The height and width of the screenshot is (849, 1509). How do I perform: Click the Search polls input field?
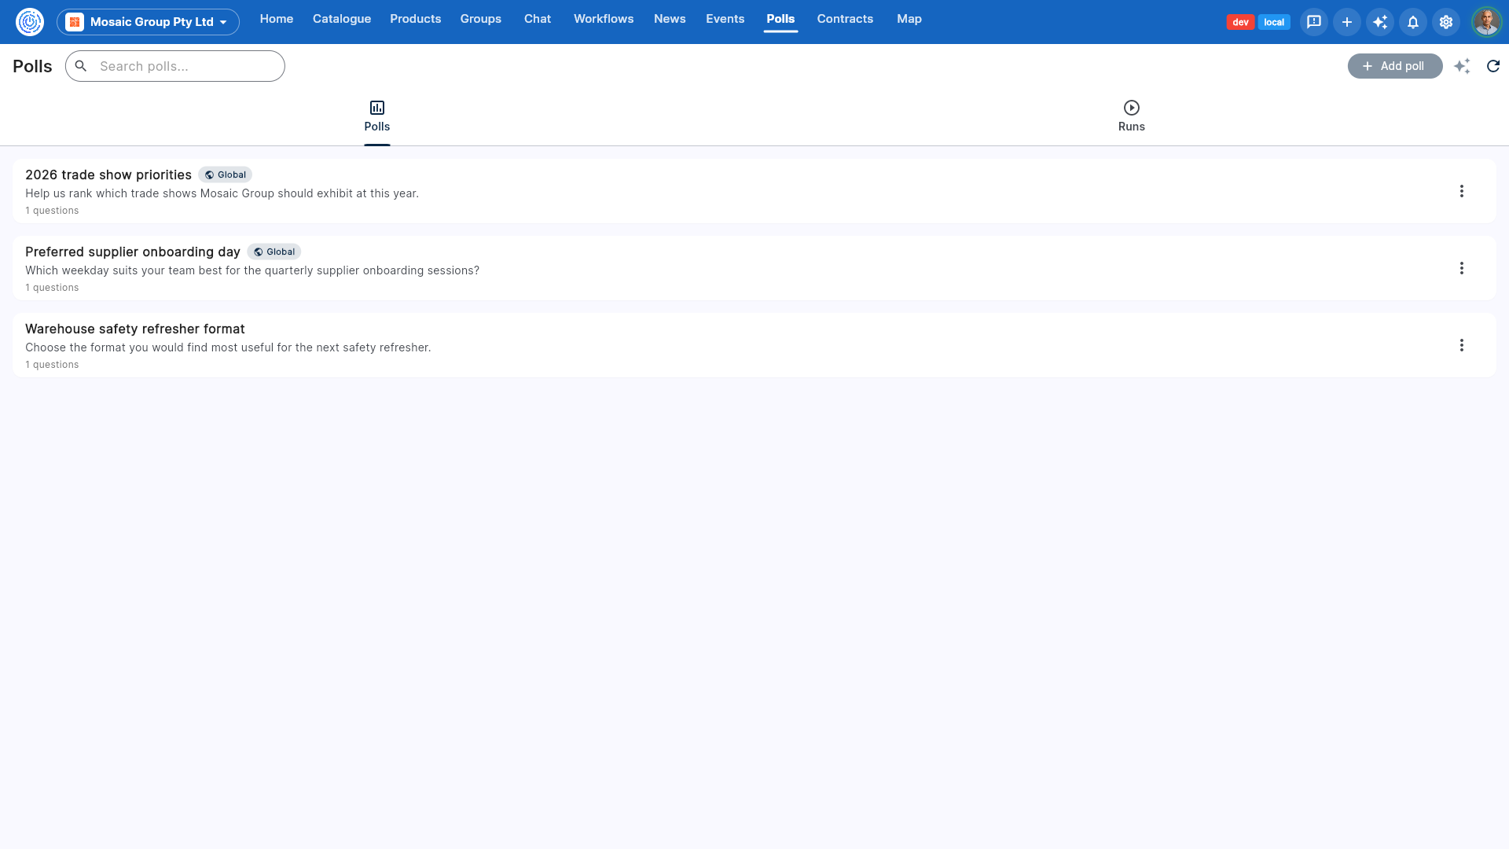[175, 66]
